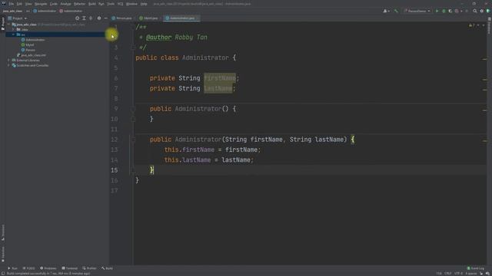Click Run with Coverage icon
Viewport: 492px width, 276px height.
tap(450, 11)
